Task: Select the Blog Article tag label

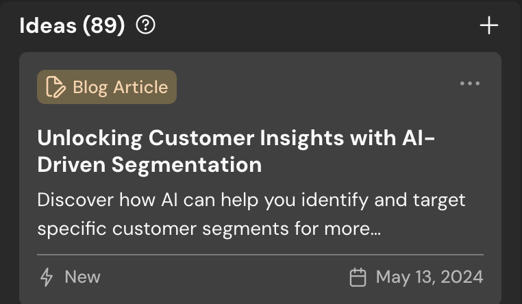Action: click(x=120, y=87)
